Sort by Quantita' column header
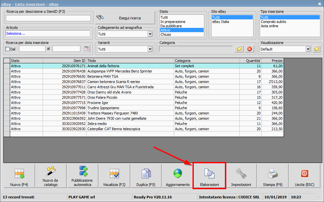Image resolution: width=324 pixels, height=202 pixels. (251, 61)
